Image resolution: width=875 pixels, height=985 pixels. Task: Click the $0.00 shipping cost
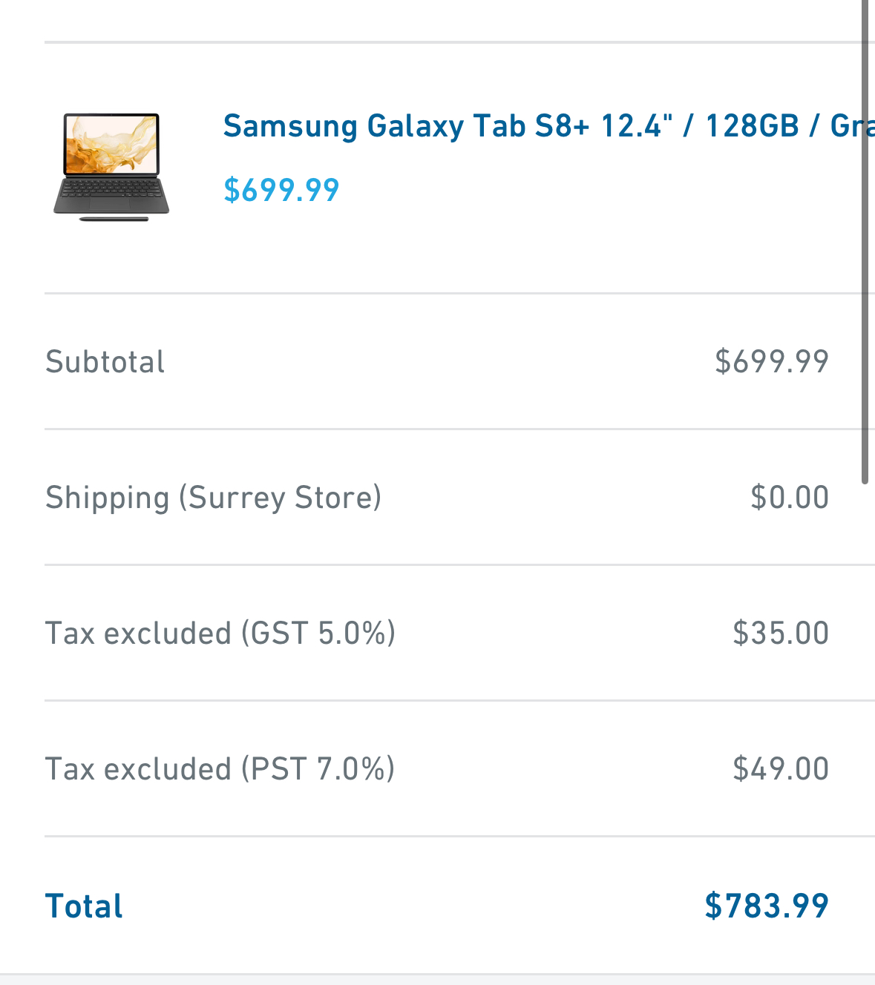coord(790,498)
